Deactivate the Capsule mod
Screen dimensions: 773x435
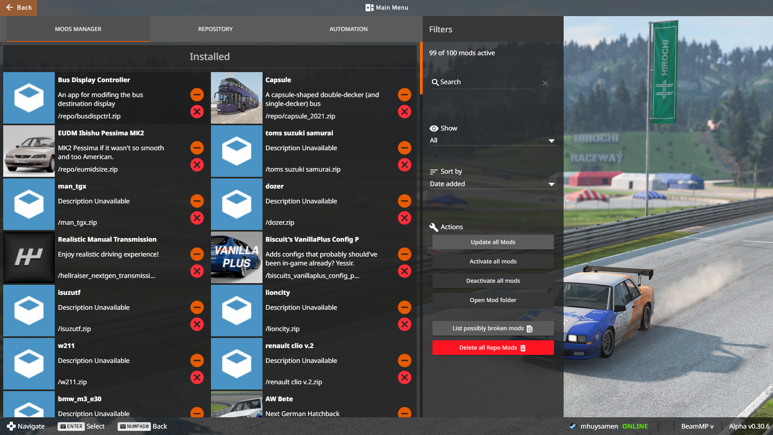[405, 95]
